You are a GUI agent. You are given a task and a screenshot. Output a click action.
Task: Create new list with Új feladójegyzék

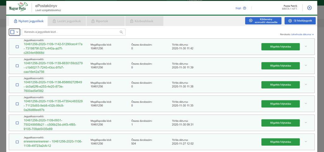coord(300,21)
